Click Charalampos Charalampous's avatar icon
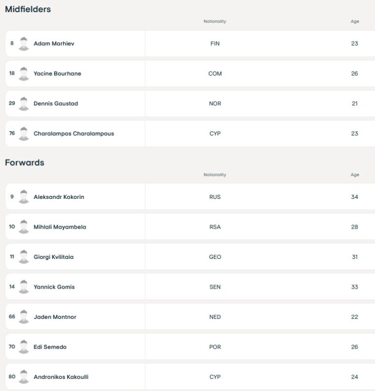This screenshot has height=391, width=375. point(23,134)
